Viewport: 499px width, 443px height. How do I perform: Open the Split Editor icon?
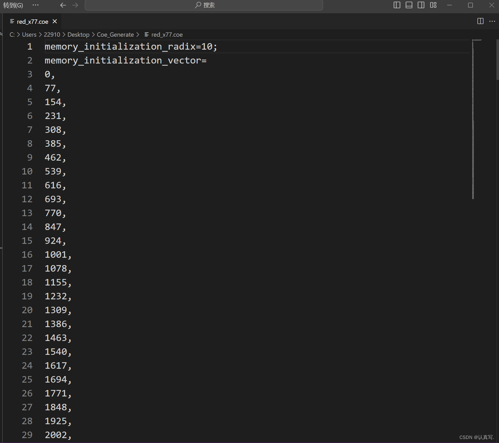pyautogui.click(x=480, y=21)
